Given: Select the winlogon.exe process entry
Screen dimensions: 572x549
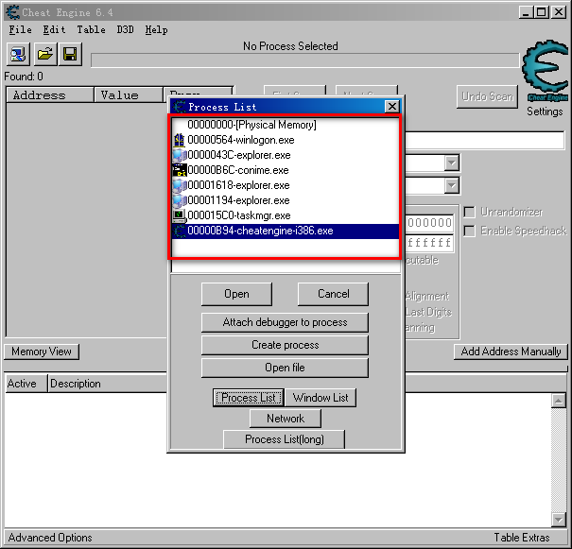Looking at the screenshot, I should [x=240, y=140].
